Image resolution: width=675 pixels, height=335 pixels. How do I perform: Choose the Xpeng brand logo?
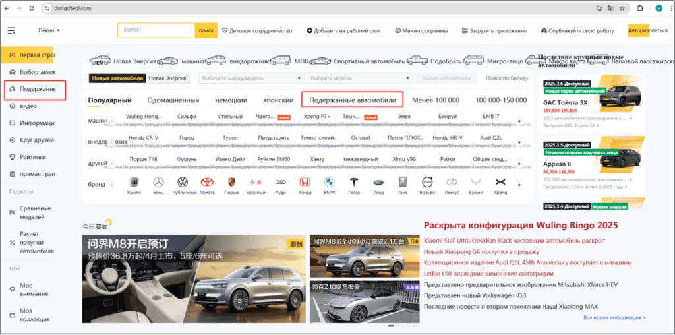[x=500, y=182]
